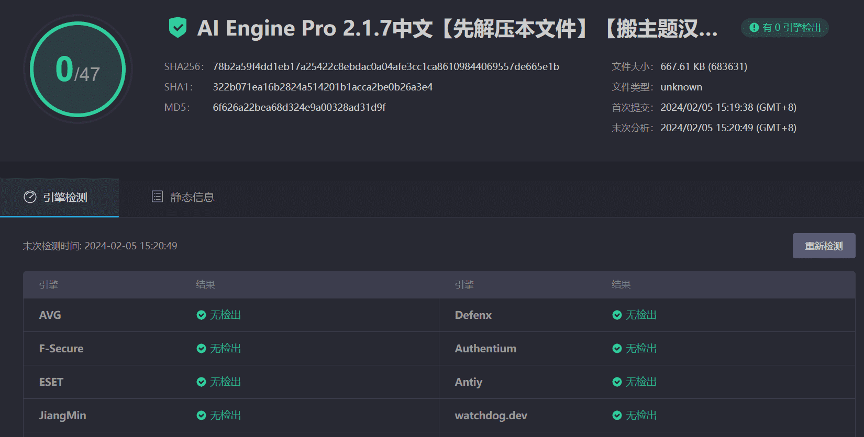Viewport: 864px width, 437px height.
Task: Open the 静态信息 tab
Action: pos(183,198)
